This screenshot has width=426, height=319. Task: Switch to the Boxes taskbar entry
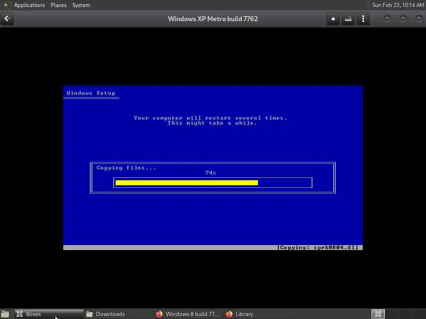(x=49, y=314)
